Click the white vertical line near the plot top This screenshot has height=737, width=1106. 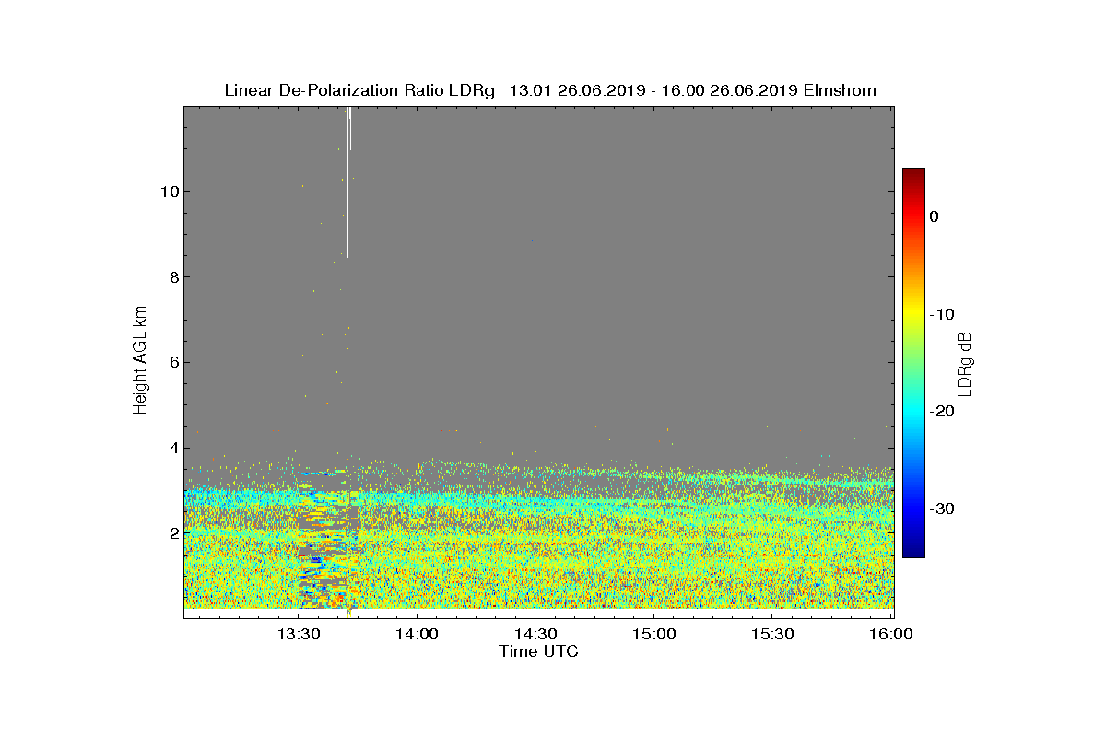(347, 182)
